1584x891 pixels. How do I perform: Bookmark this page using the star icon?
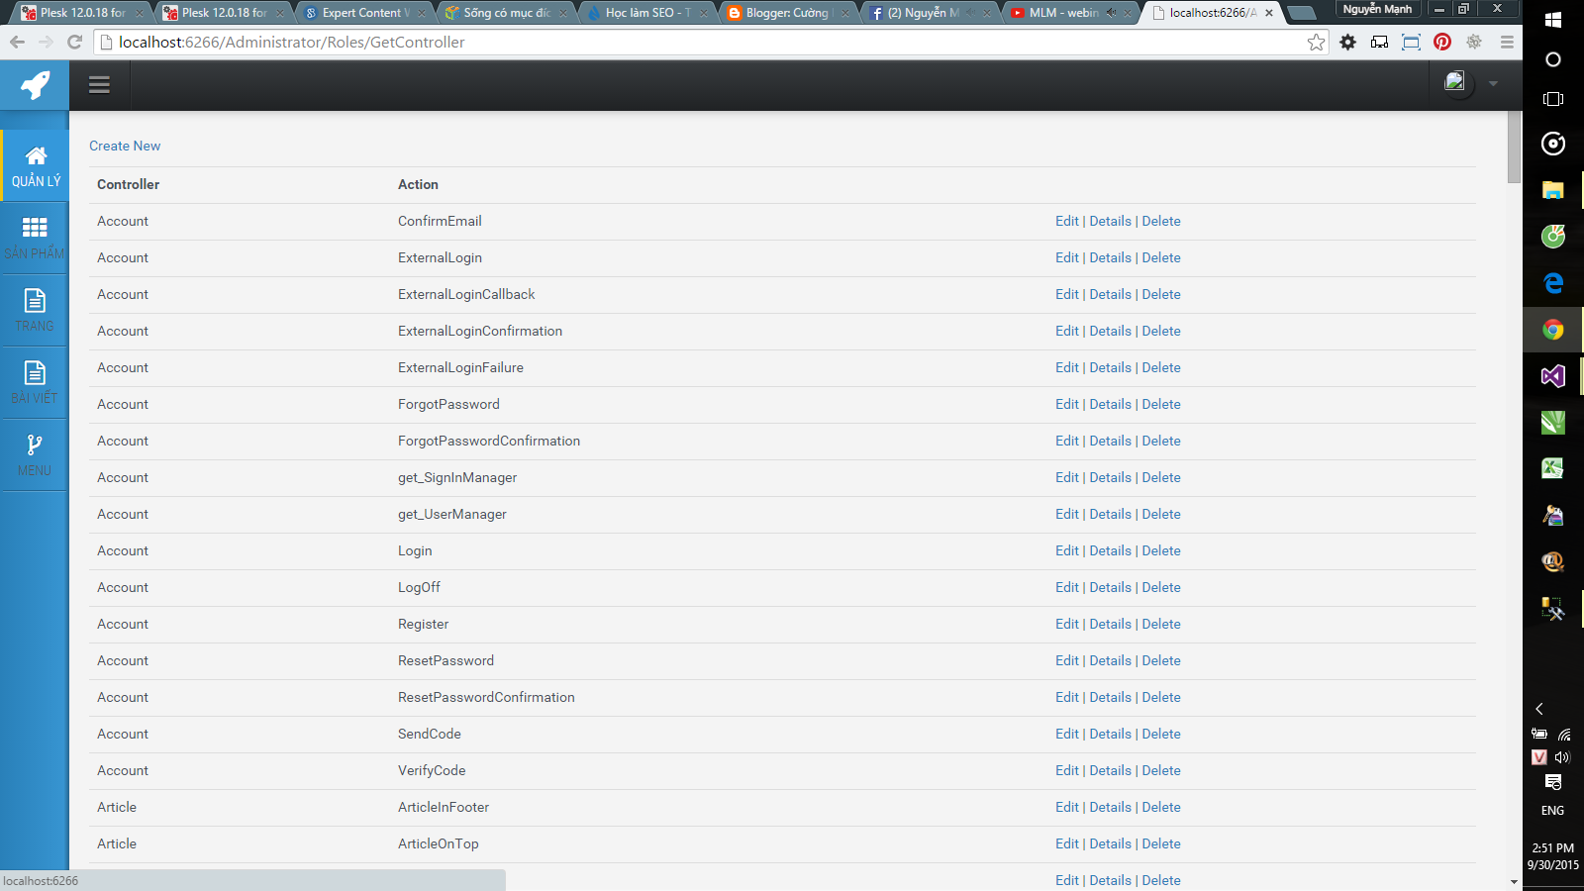coord(1316,43)
